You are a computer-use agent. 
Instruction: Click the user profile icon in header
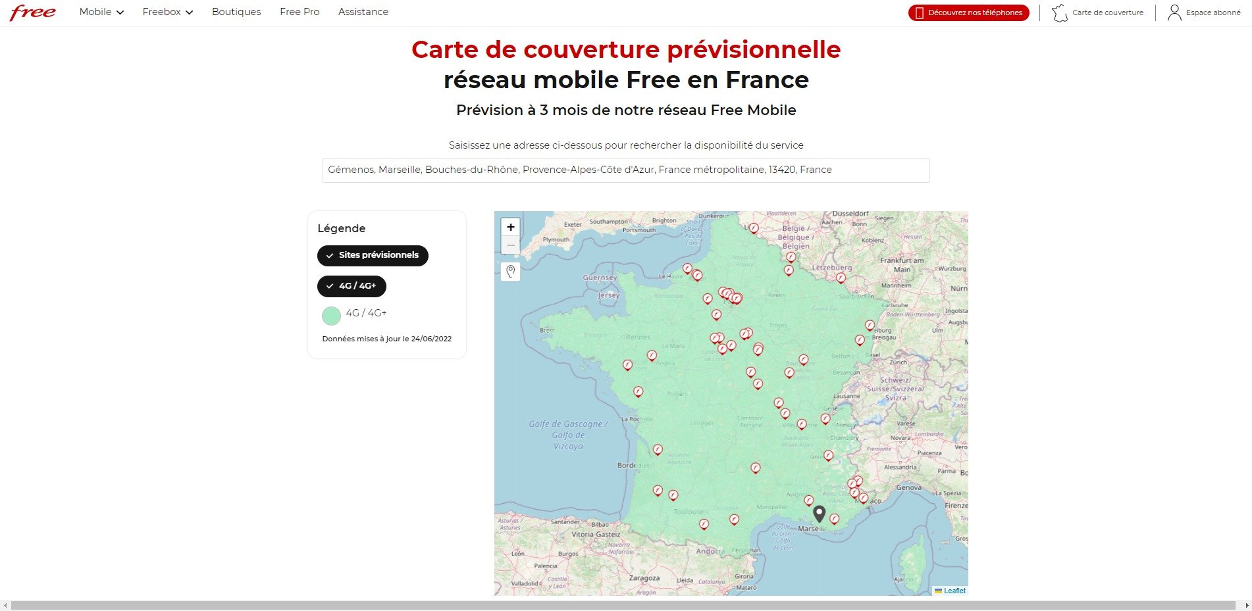1174,12
